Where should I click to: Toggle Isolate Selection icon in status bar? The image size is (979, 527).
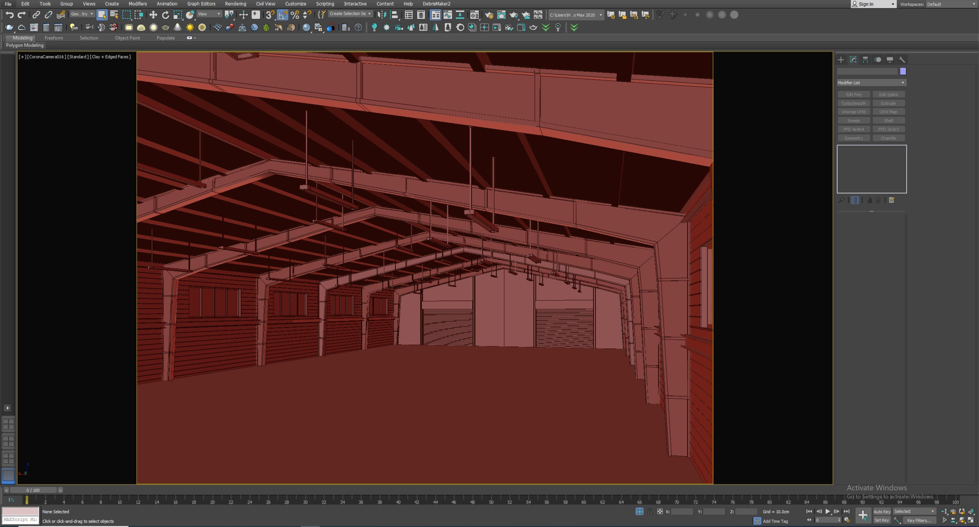click(x=639, y=511)
